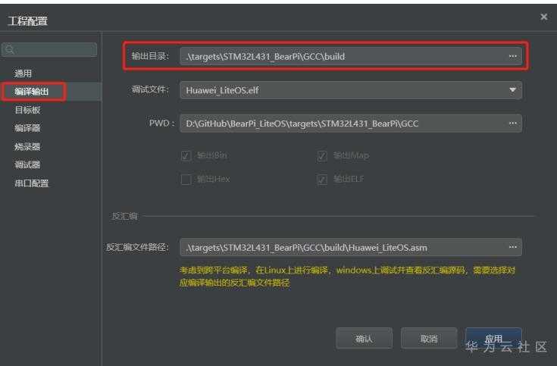Screen dimensions: 557x366
Task: Click into the 输出目录 path field
Action: [x=351, y=56]
